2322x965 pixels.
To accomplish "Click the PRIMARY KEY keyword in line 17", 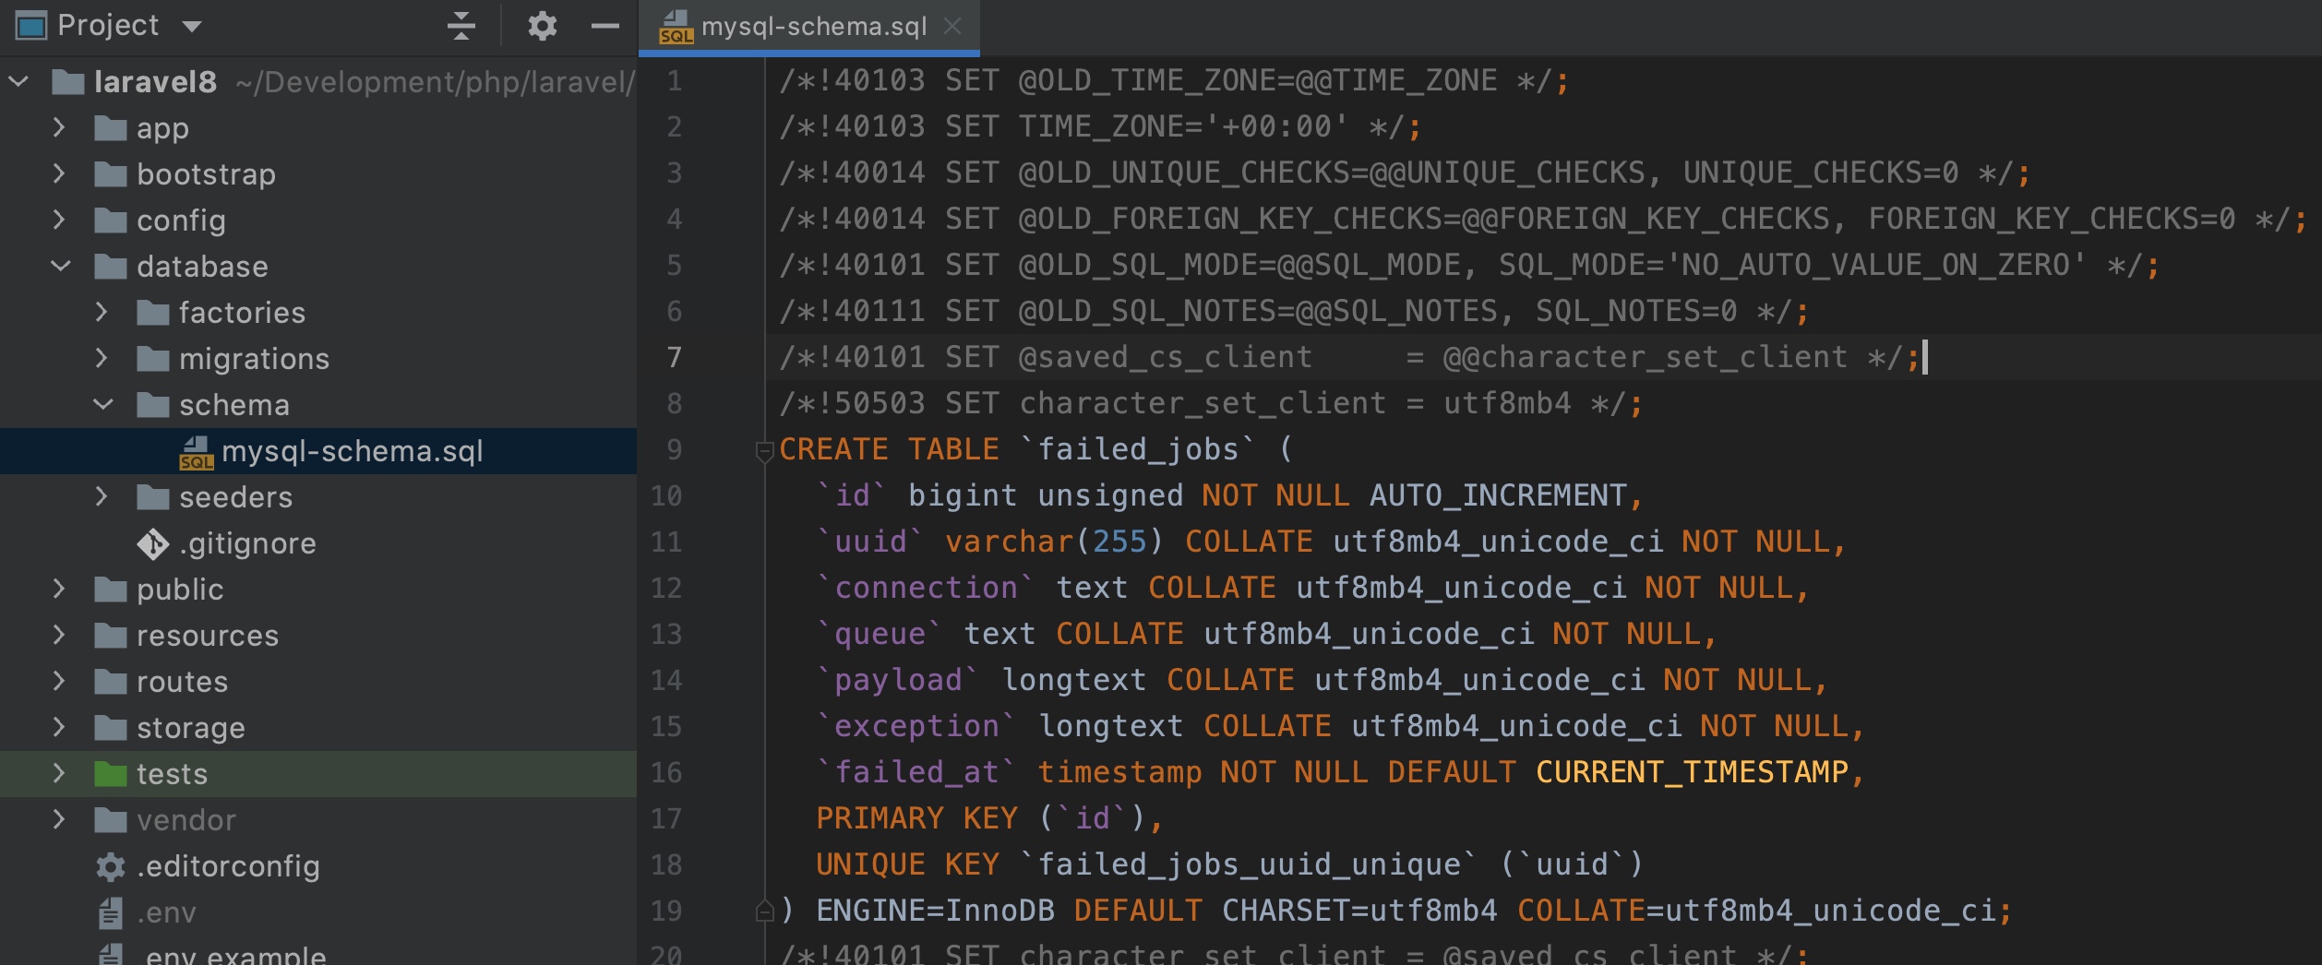I will pyautogui.click(x=916, y=818).
